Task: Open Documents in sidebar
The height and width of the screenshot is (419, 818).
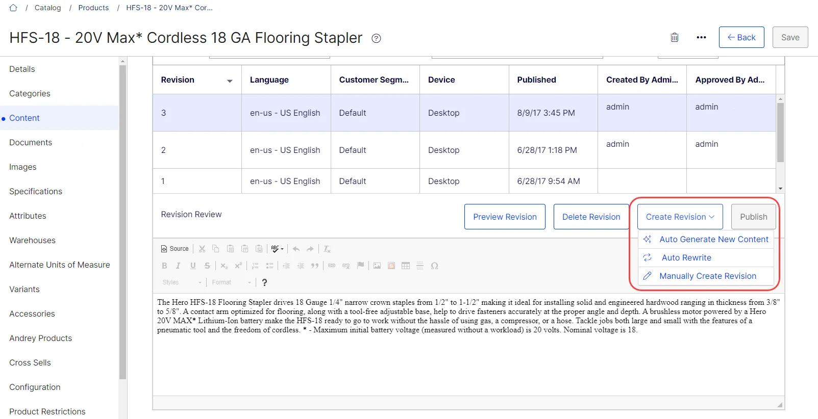Action: [31, 142]
